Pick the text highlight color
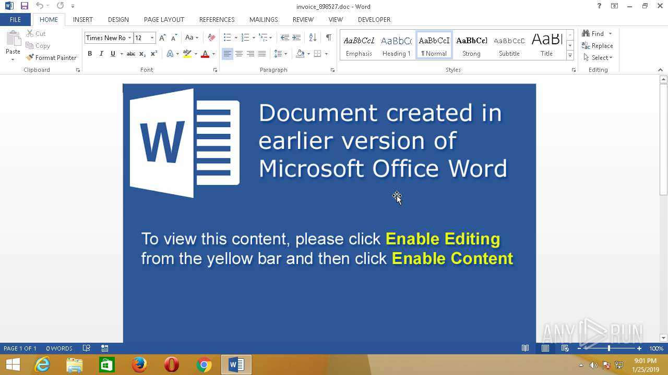668x375 pixels. click(187, 54)
